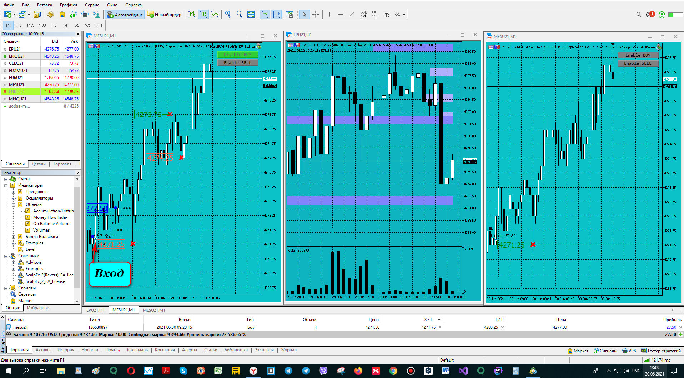Click the Новый ордер button
Image resolution: width=684 pixels, height=378 pixels.
164,15
